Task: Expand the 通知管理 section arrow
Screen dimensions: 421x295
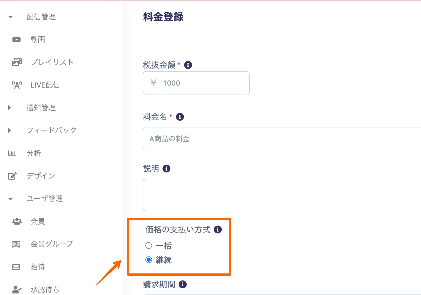Action: (10, 108)
